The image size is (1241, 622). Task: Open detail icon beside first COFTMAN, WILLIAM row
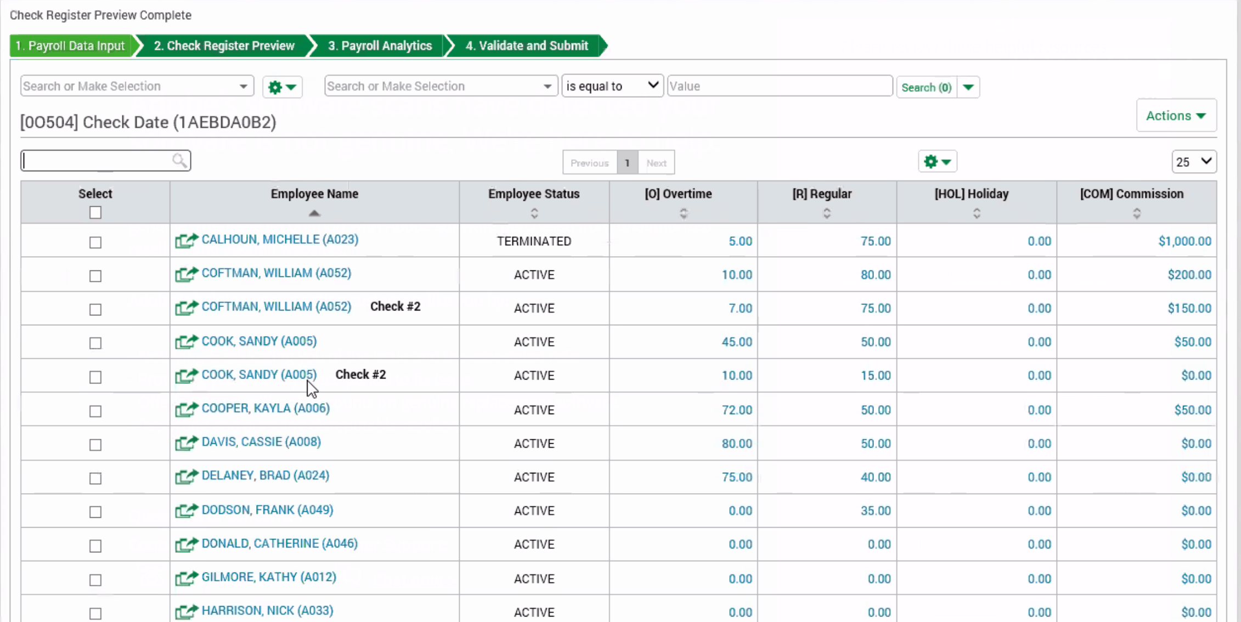187,274
